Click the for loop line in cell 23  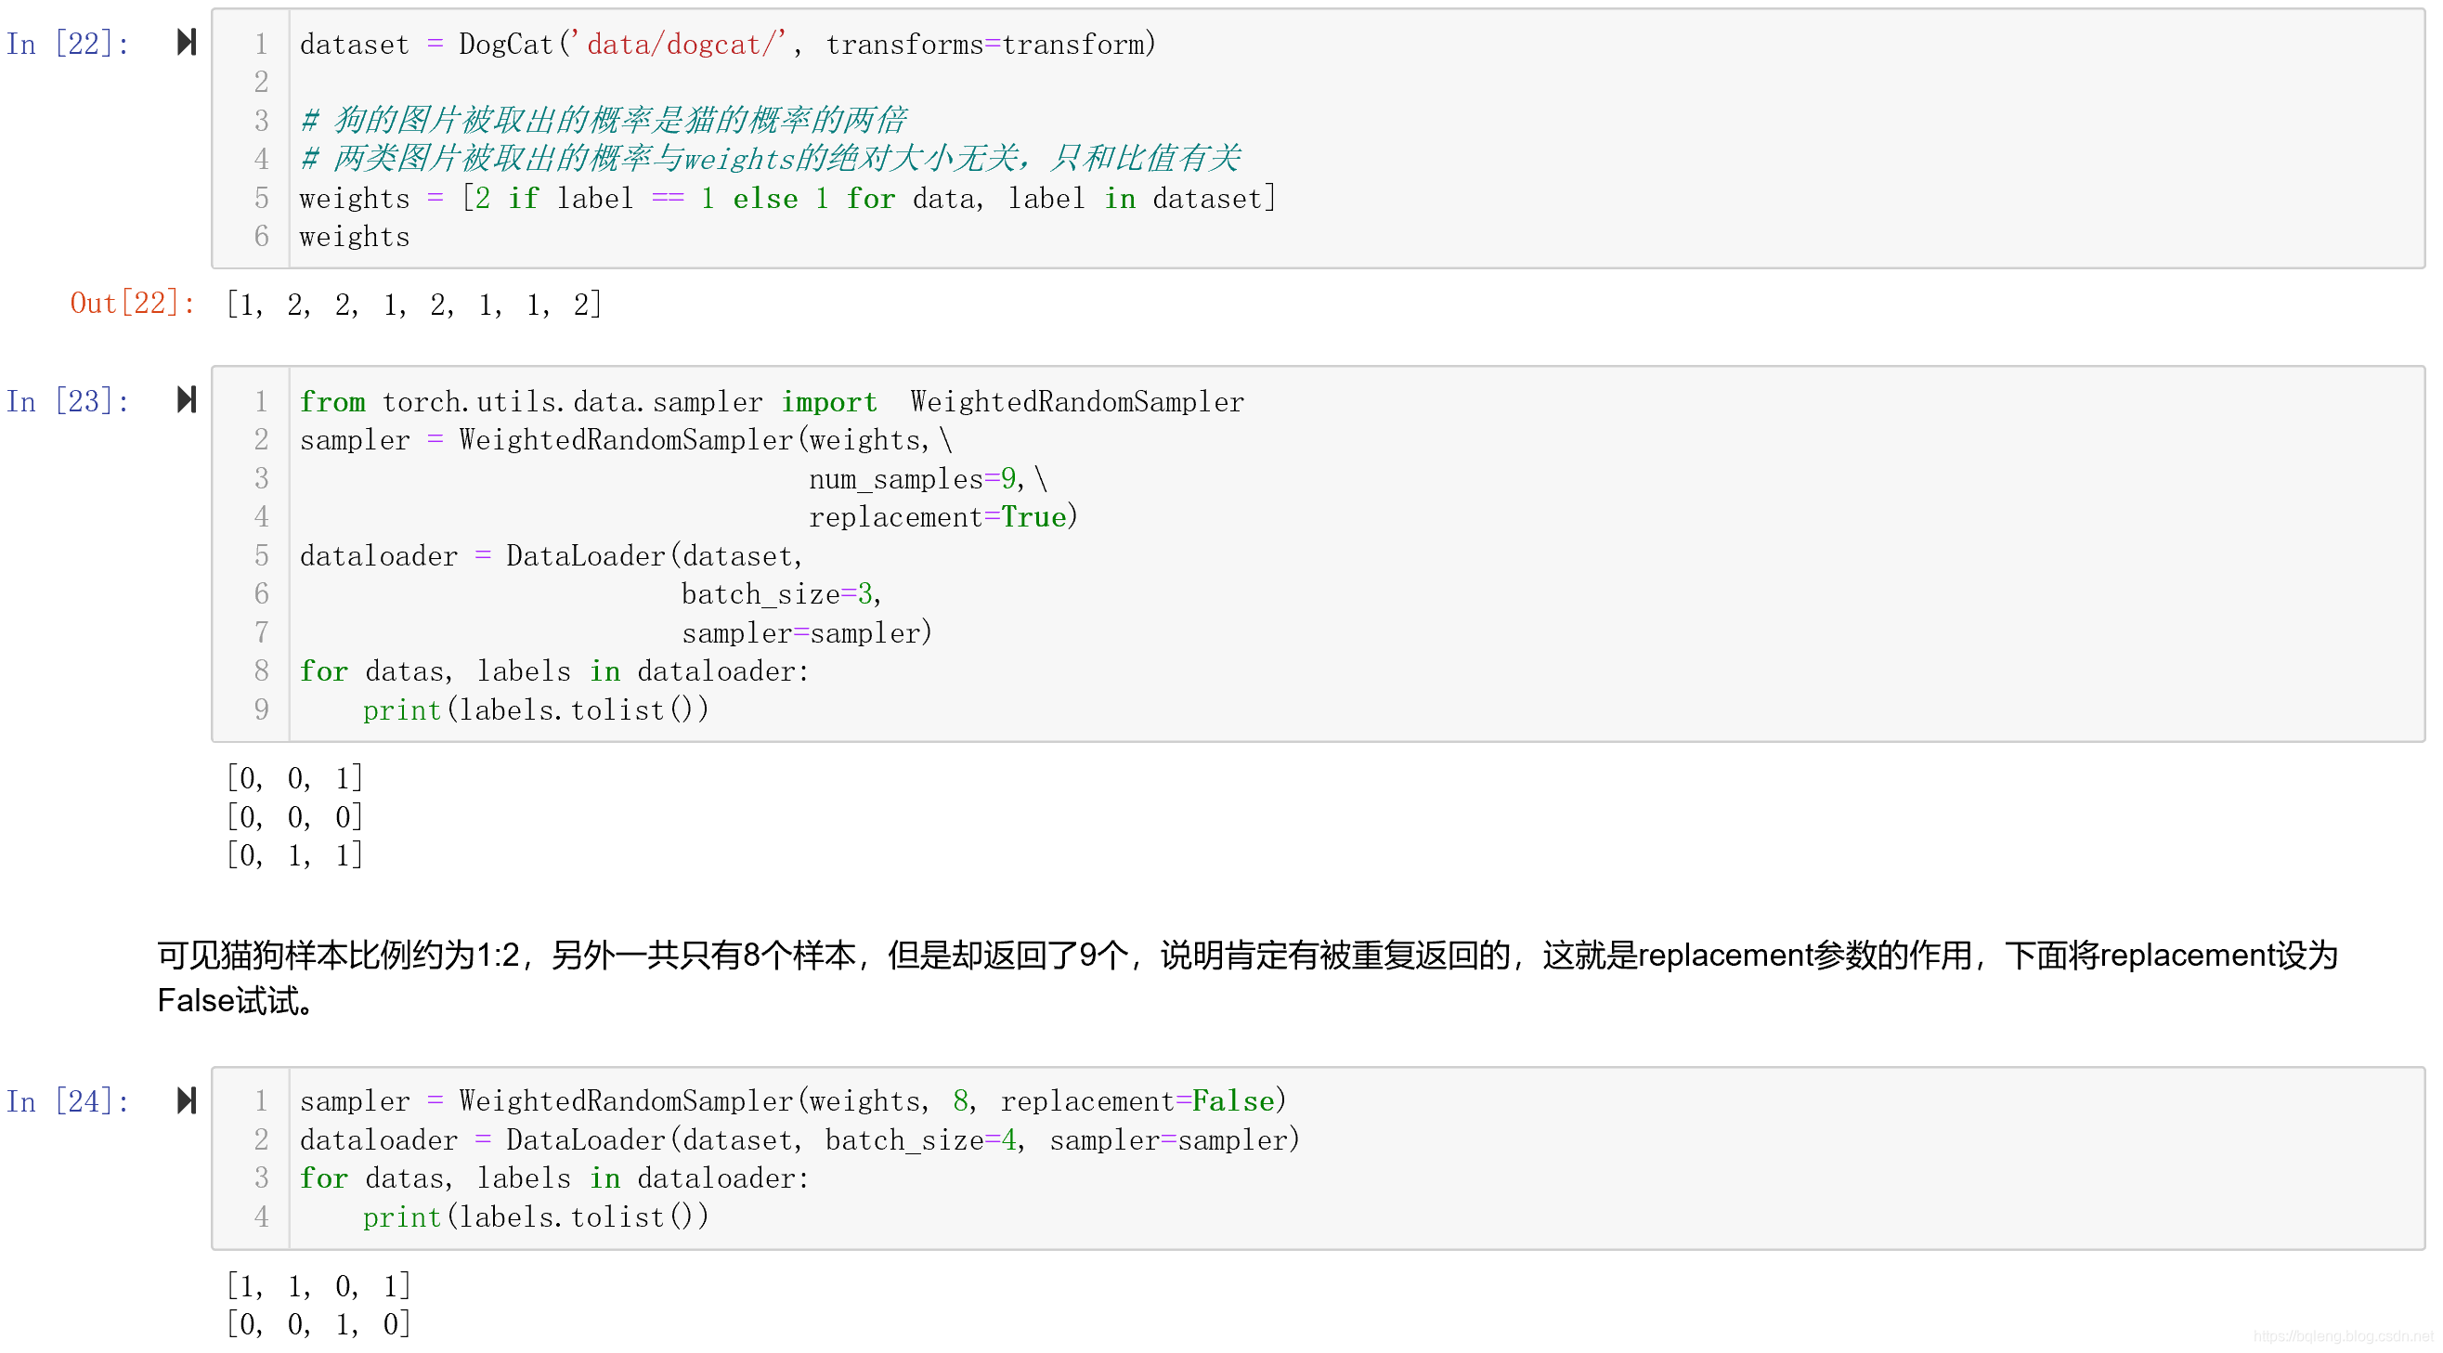553,671
